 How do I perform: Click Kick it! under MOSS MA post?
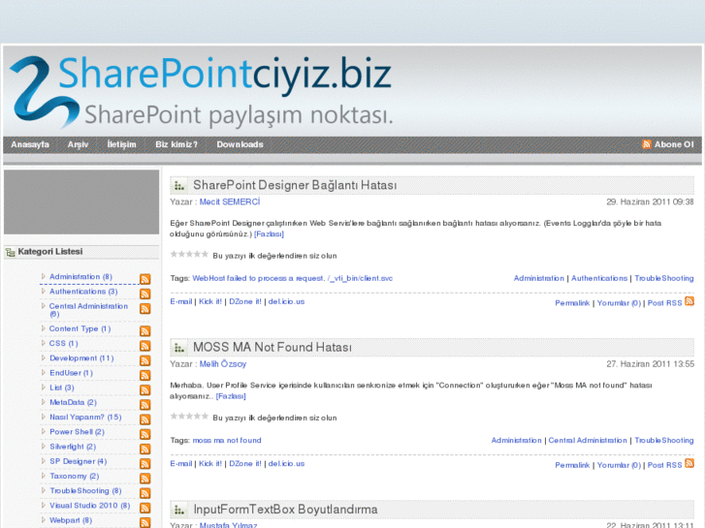[210, 463]
